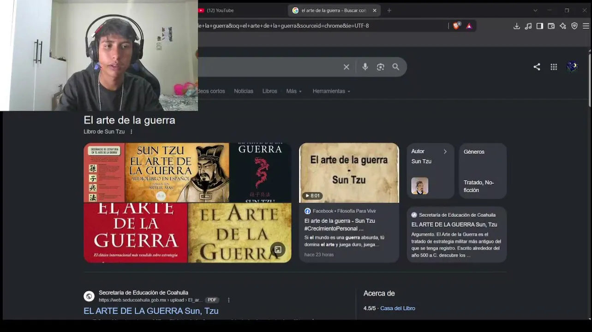Image resolution: width=592 pixels, height=332 pixels.
Task: Click the El arte de la guerra title heading
Action: 129,120
